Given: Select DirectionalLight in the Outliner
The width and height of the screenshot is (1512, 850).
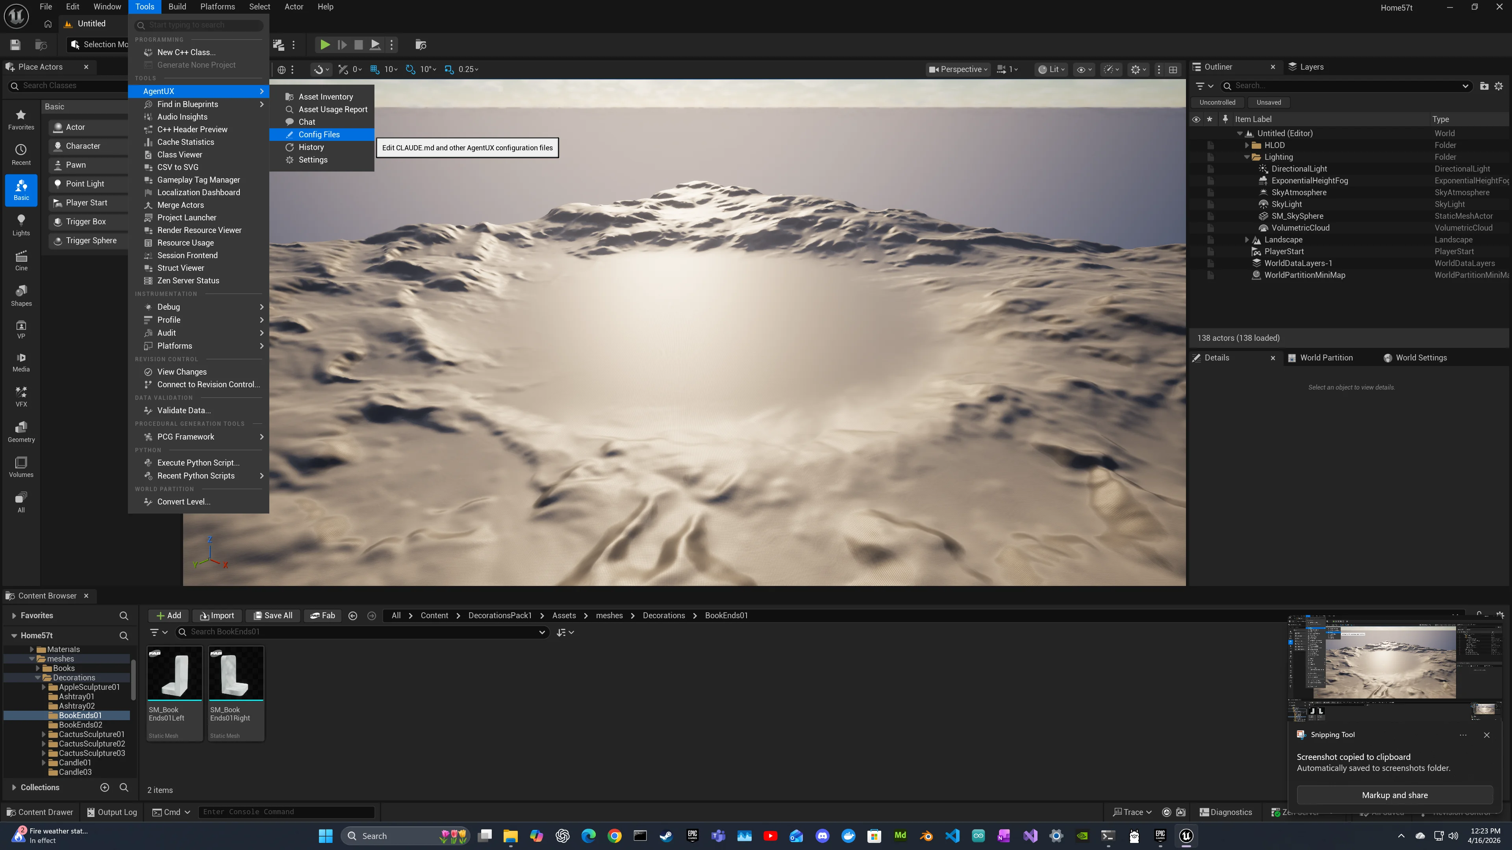Looking at the screenshot, I should (x=1299, y=168).
